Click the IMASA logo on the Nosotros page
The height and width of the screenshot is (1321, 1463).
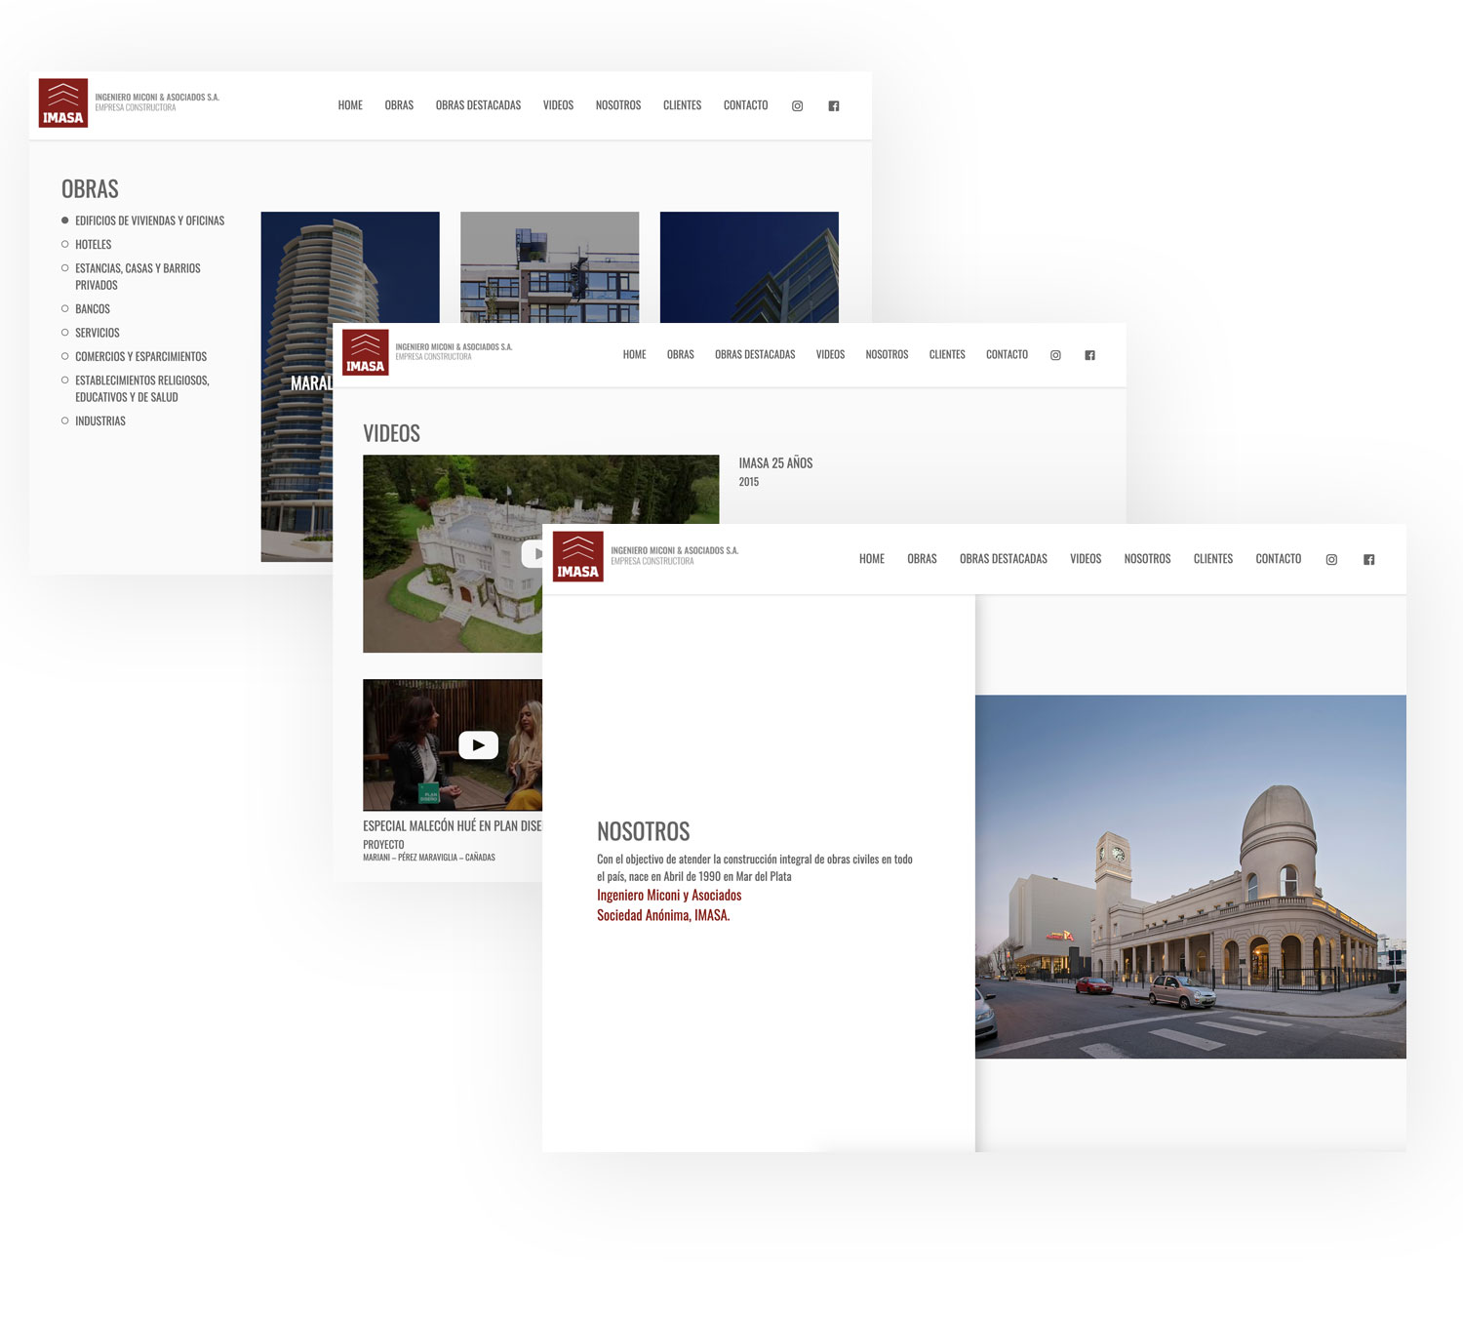pos(577,557)
